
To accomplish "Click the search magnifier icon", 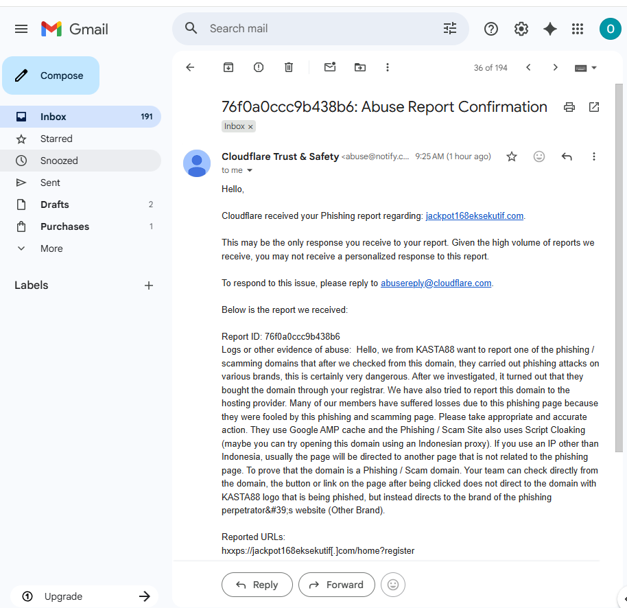I will [x=191, y=28].
